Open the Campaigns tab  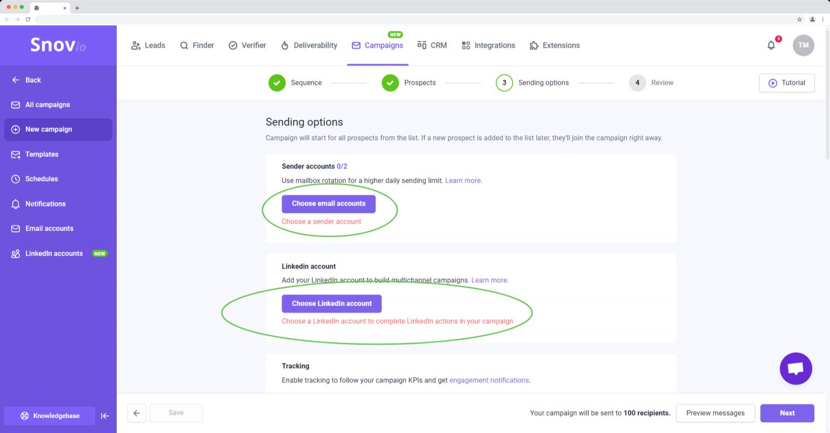pyautogui.click(x=377, y=45)
